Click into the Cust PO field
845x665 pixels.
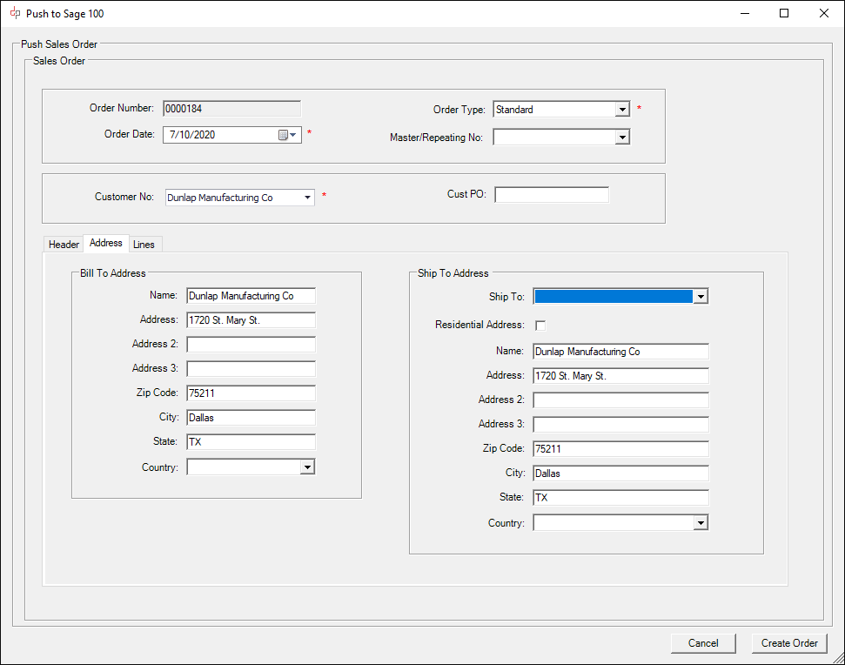[552, 195]
